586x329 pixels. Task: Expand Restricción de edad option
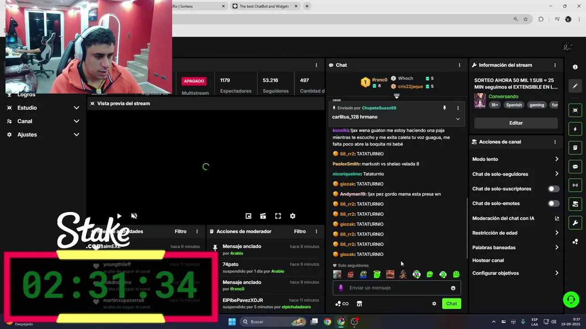(x=557, y=233)
